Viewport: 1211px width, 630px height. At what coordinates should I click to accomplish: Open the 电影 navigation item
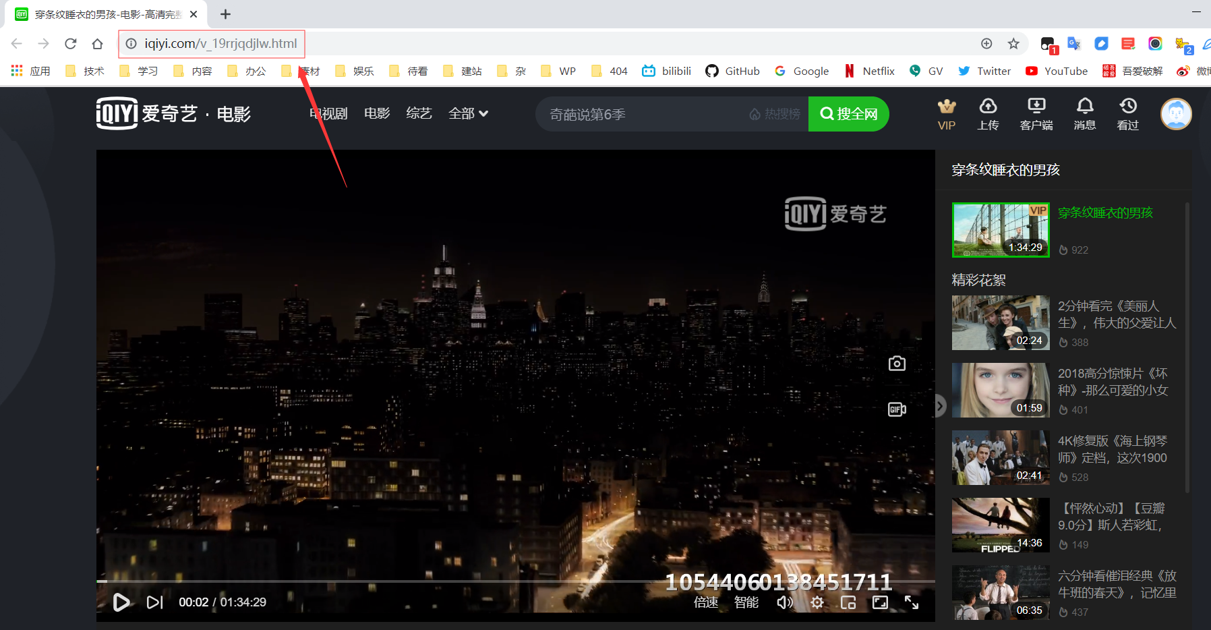click(377, 113)
